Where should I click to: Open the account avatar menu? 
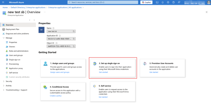click(x=209, y=2)
